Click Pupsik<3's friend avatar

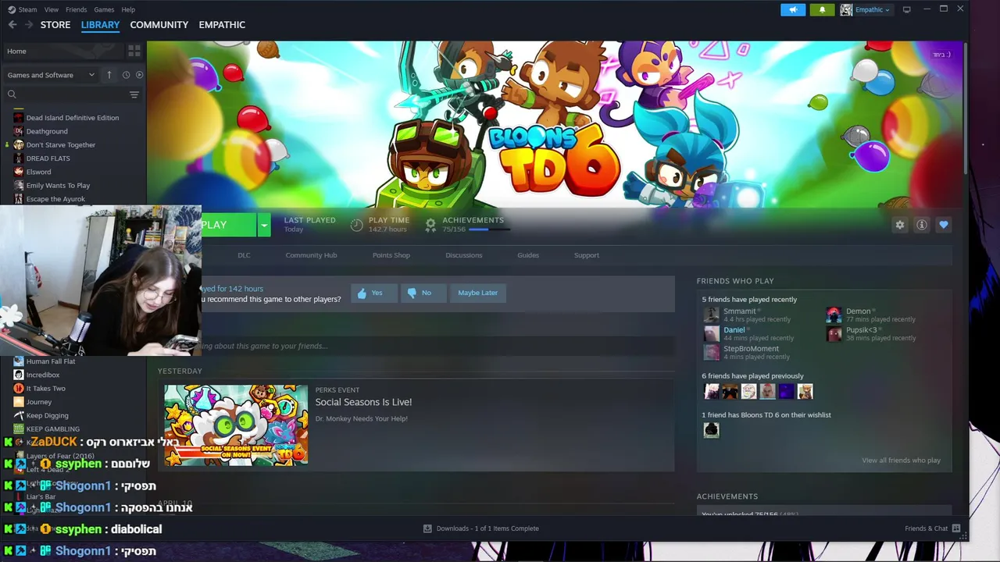pos(834,333)
